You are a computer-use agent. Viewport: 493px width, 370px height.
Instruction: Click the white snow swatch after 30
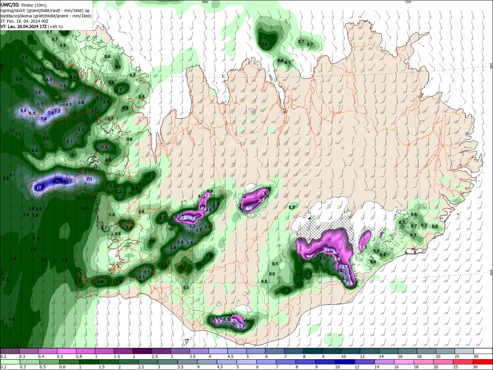[x=482, y=351]
